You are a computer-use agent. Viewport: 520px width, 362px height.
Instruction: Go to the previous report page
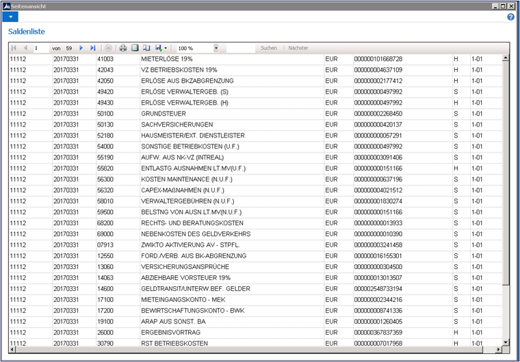click(25, 49)
